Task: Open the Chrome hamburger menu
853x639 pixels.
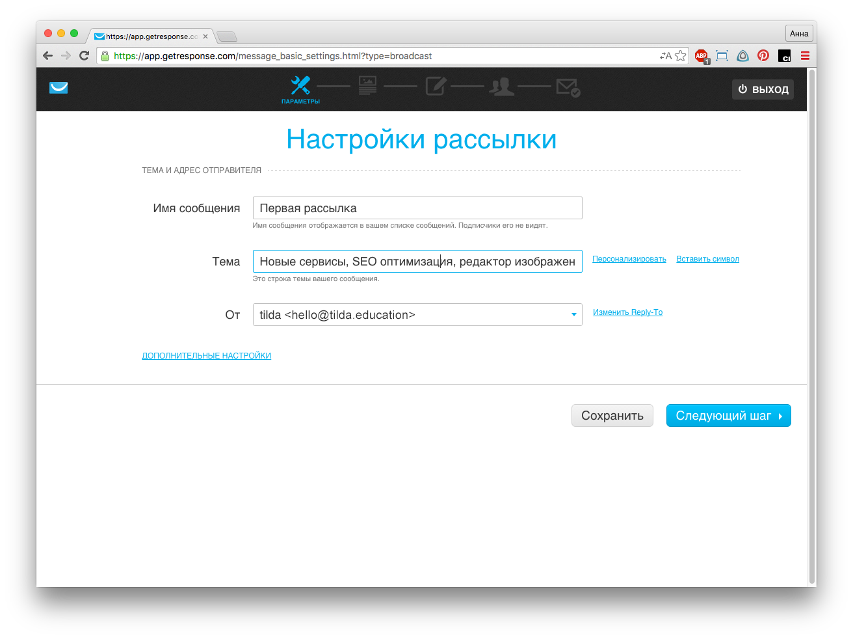Action: [x=805, y=56]
